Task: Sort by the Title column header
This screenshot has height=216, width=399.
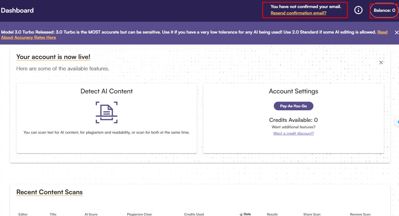Action: tap(53, 214)
